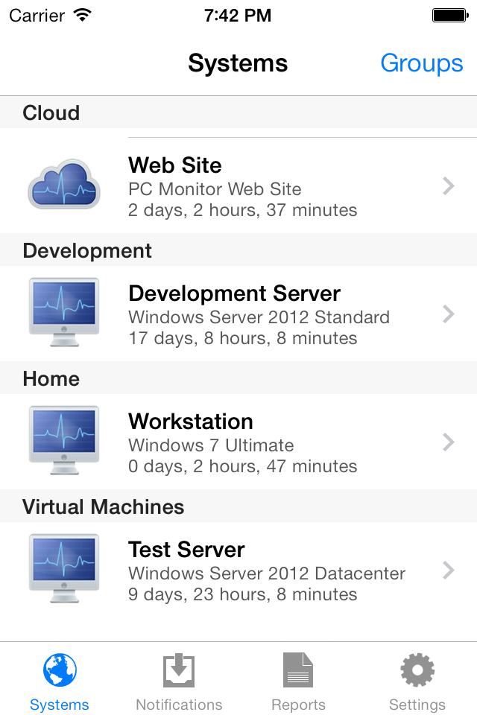Screen dimensions: 477x715
Task: Click the Cloud section header
Action: (x=51, y=113)
